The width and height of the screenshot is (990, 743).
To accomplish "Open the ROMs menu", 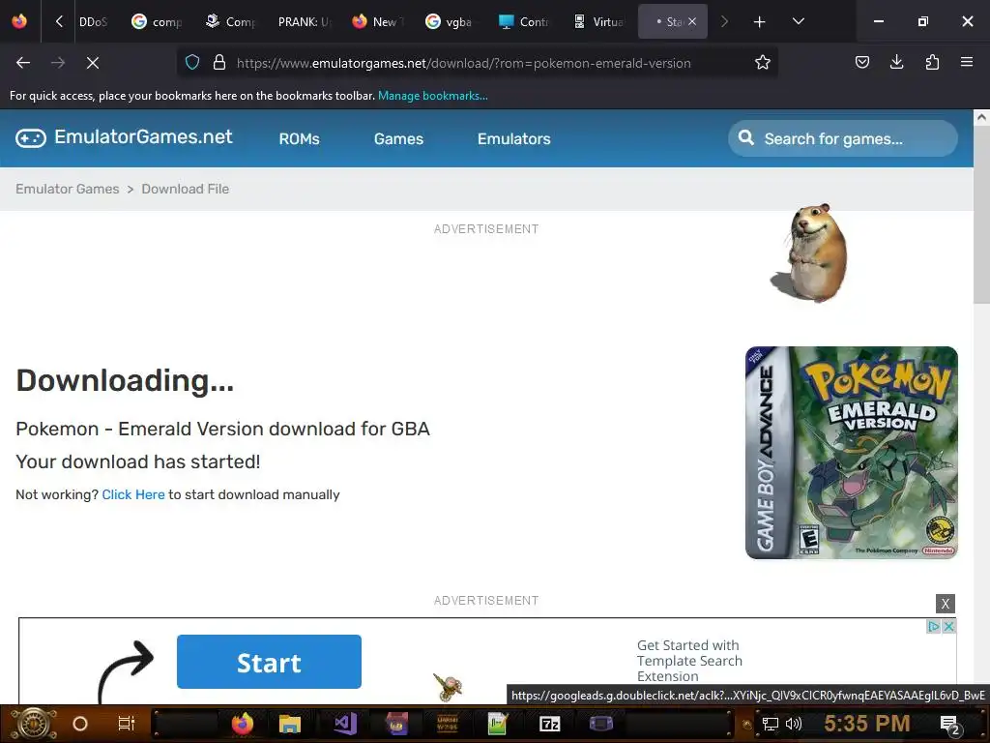I will [x=300, y=139].
